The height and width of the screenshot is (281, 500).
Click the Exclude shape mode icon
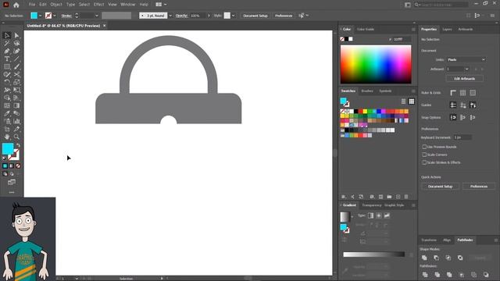pos(460,258)
